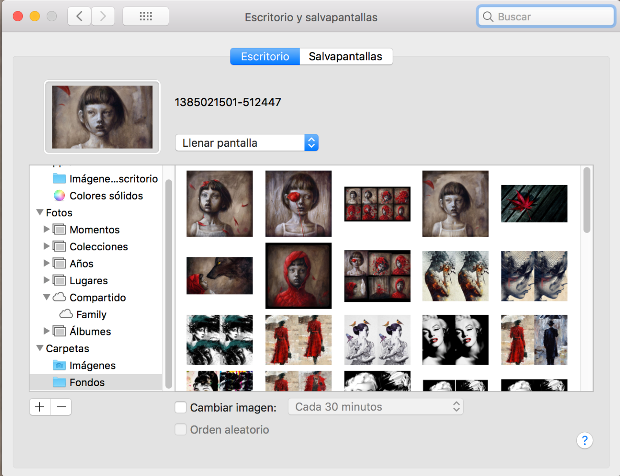The height and width of the screenshot is (476, 620).
Task: Open the Llenar pantalla fit dropdown
Action: (247, 143)
